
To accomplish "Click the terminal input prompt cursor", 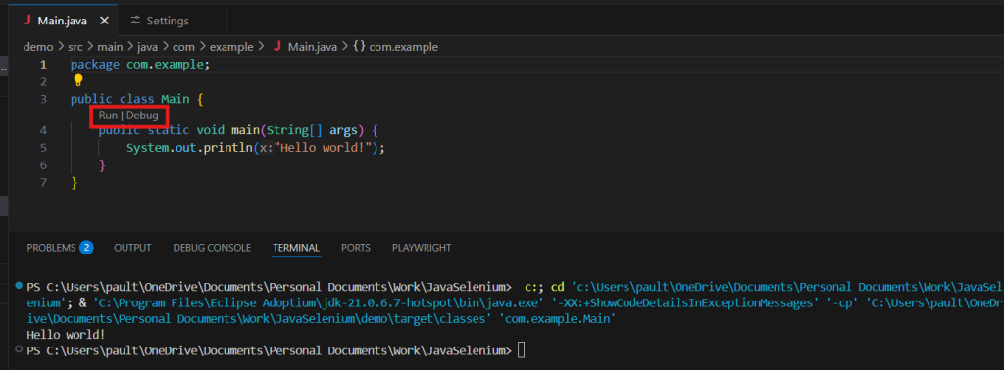I will click(521, 350).
